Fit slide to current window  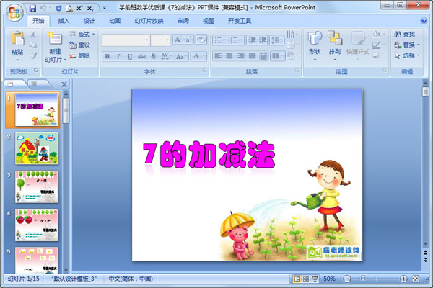pyautogui.click(x=415, y=279)
